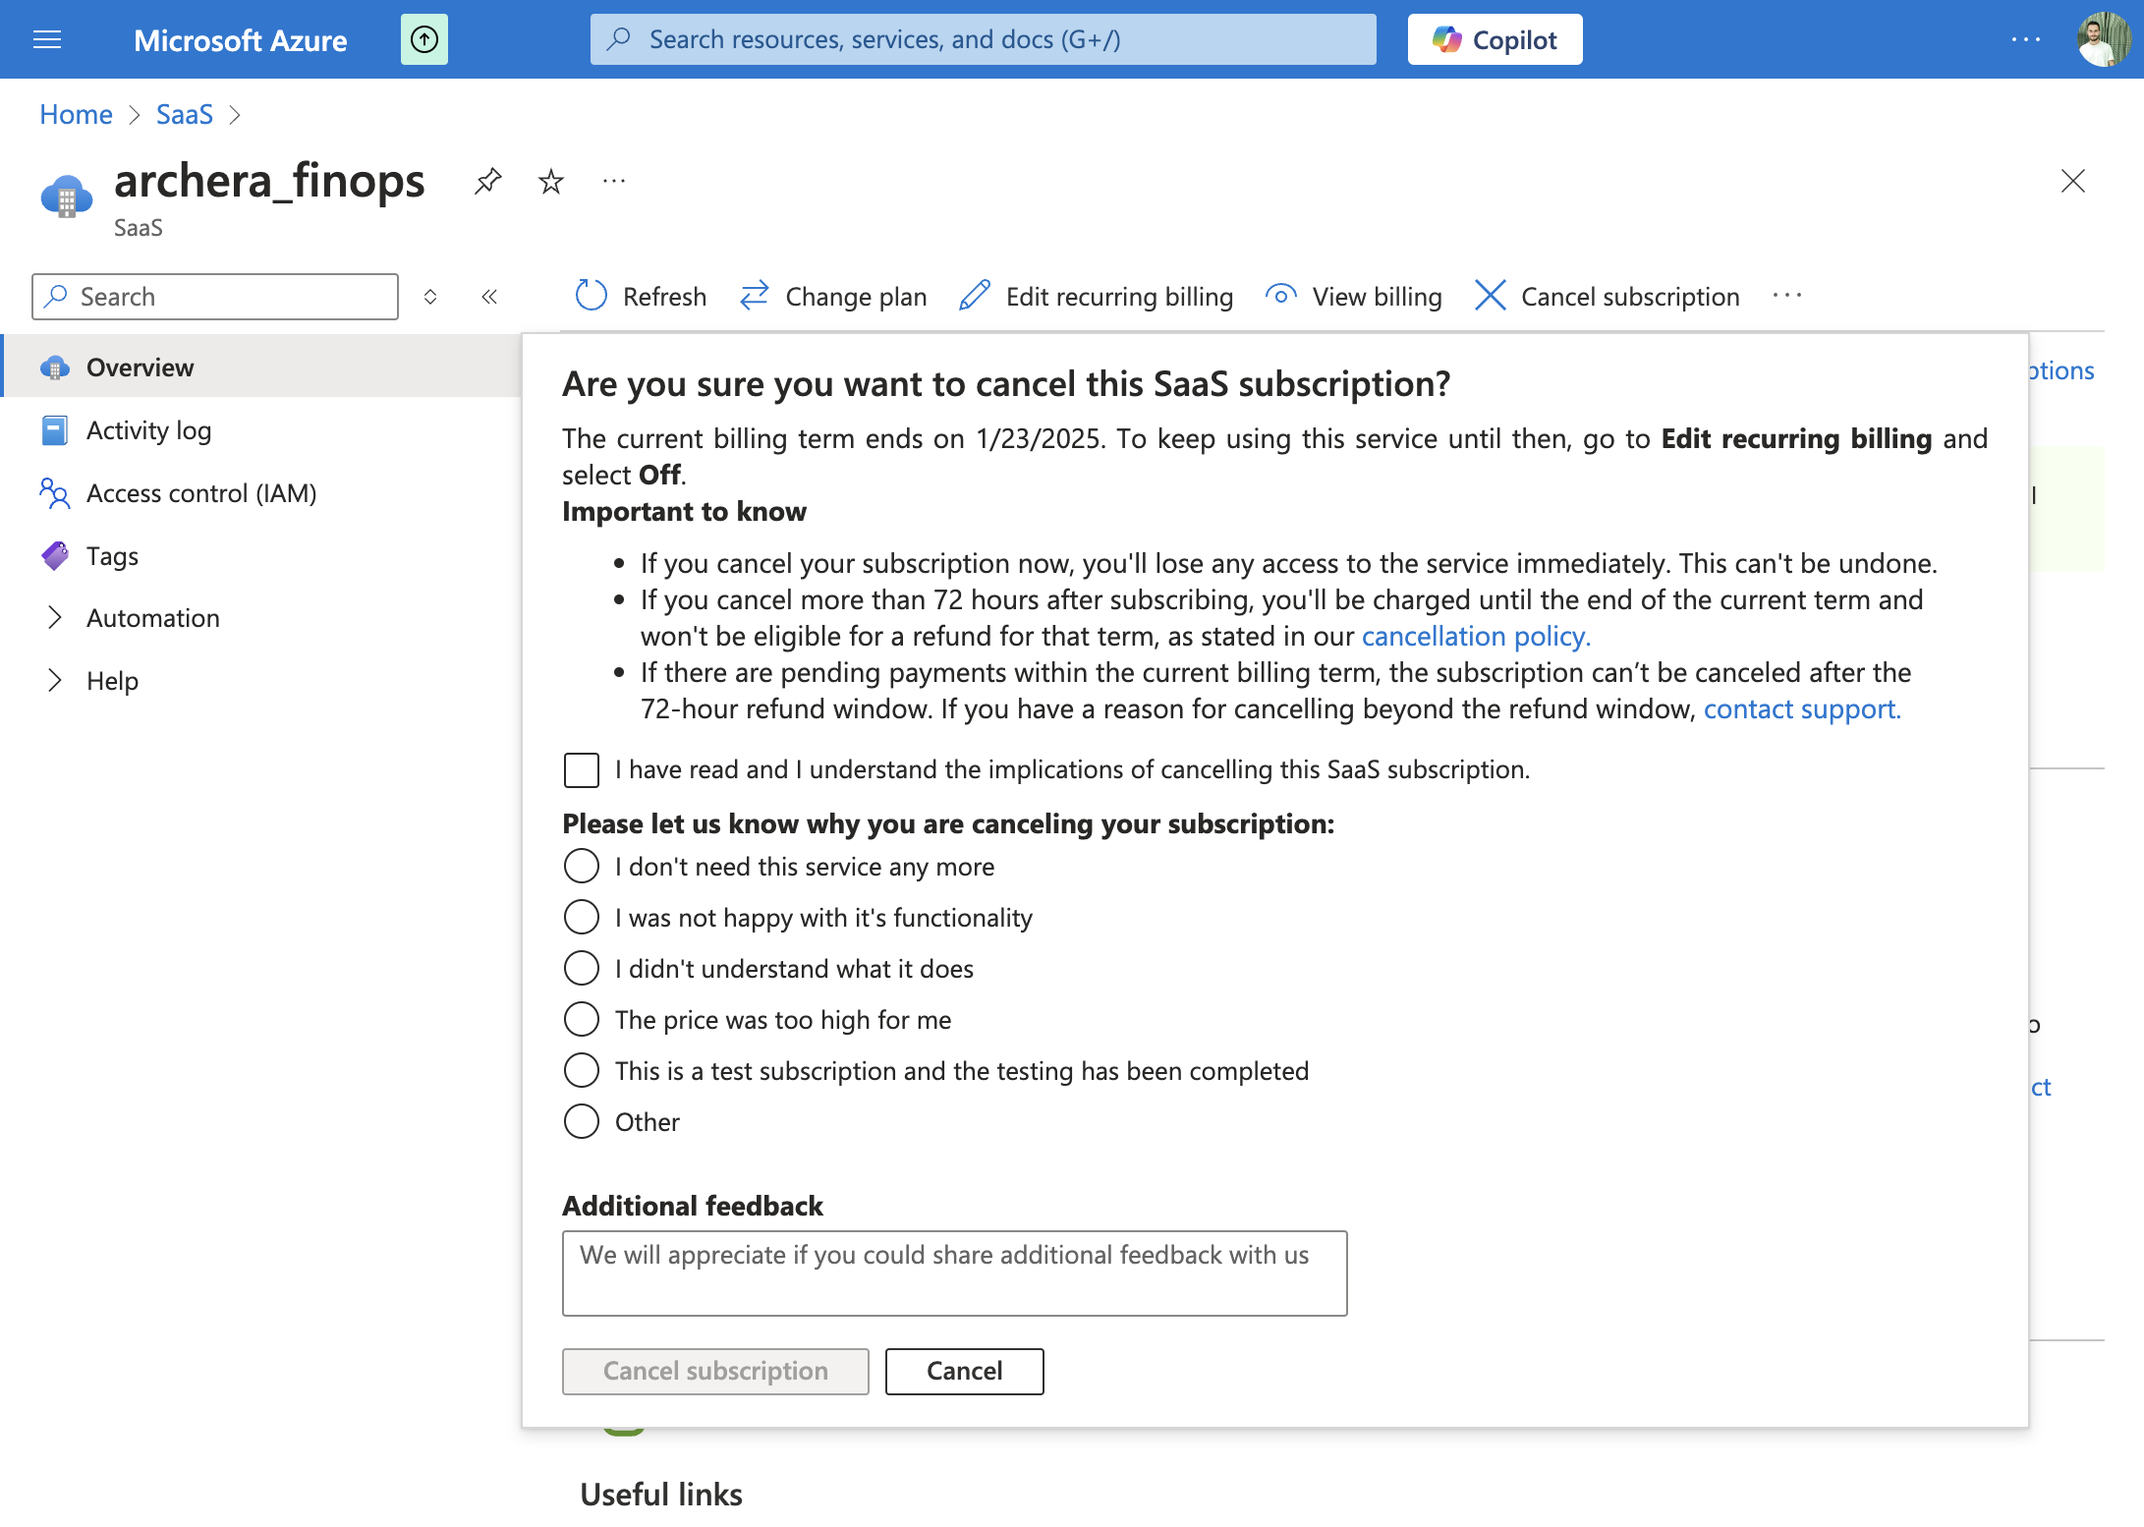Open the top bar ellipsis menu
The image size is (2144, 1527).
2026,39
